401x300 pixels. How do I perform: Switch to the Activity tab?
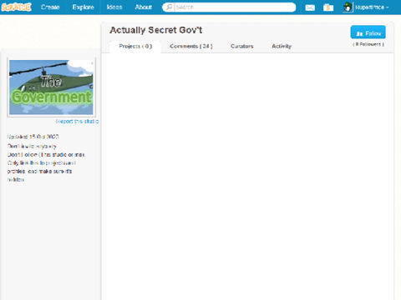point(282,47)
